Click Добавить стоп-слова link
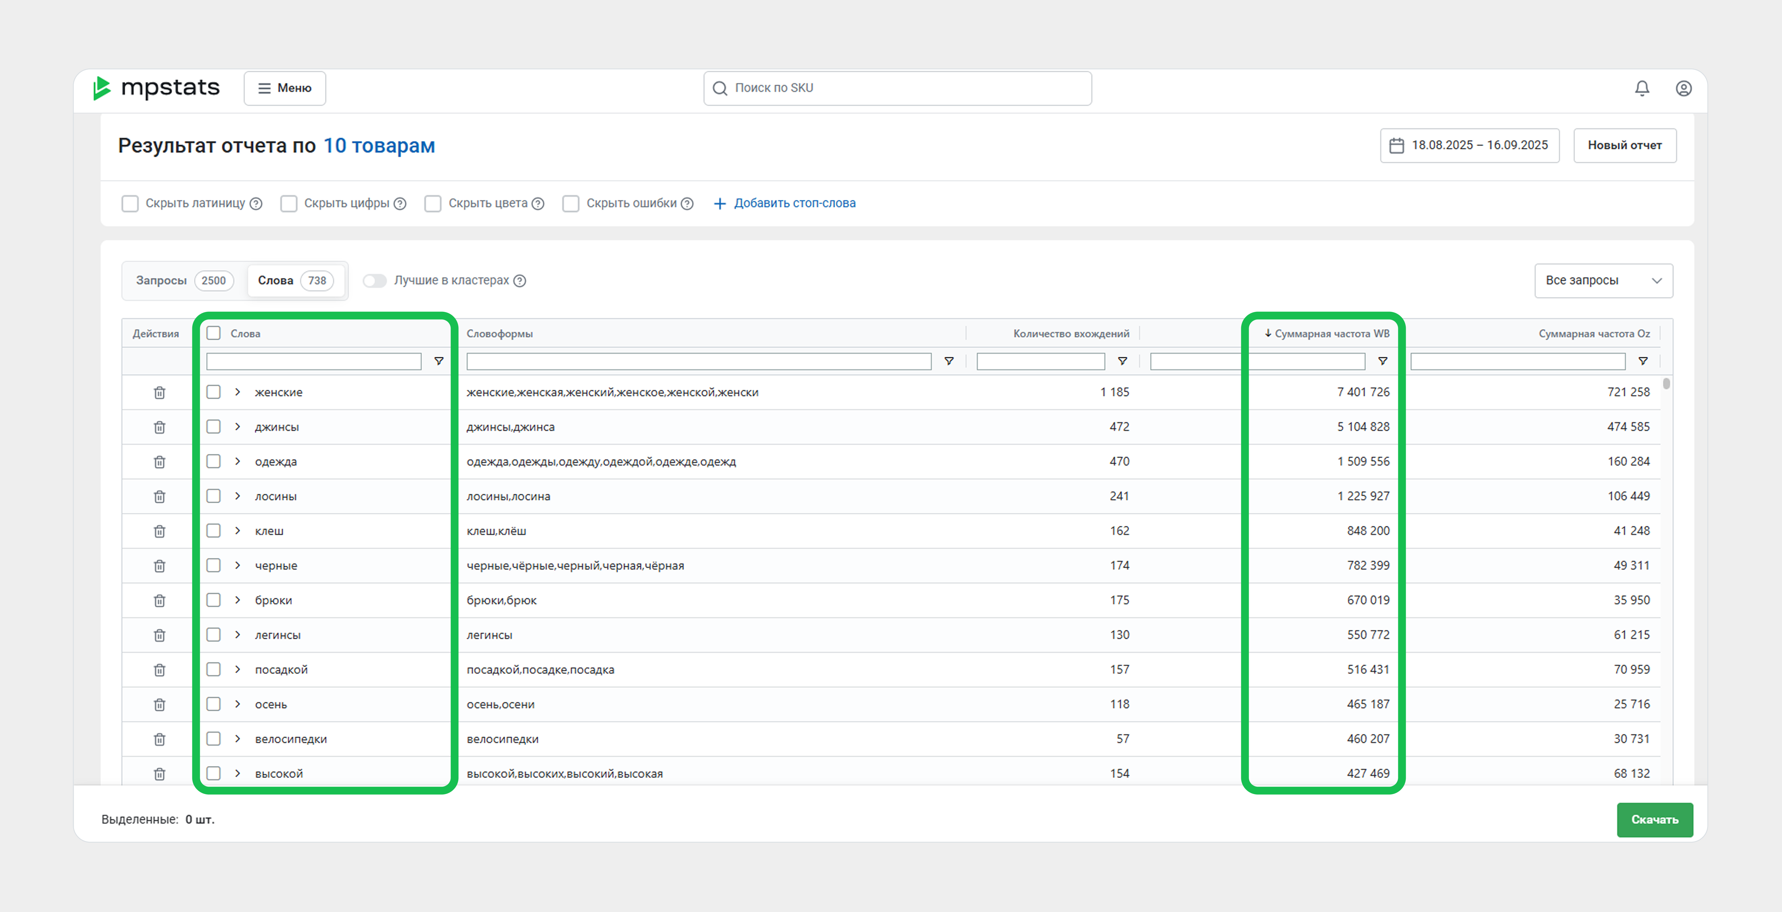The height and width of the screenshot is (912, 1782). point(785,203)
